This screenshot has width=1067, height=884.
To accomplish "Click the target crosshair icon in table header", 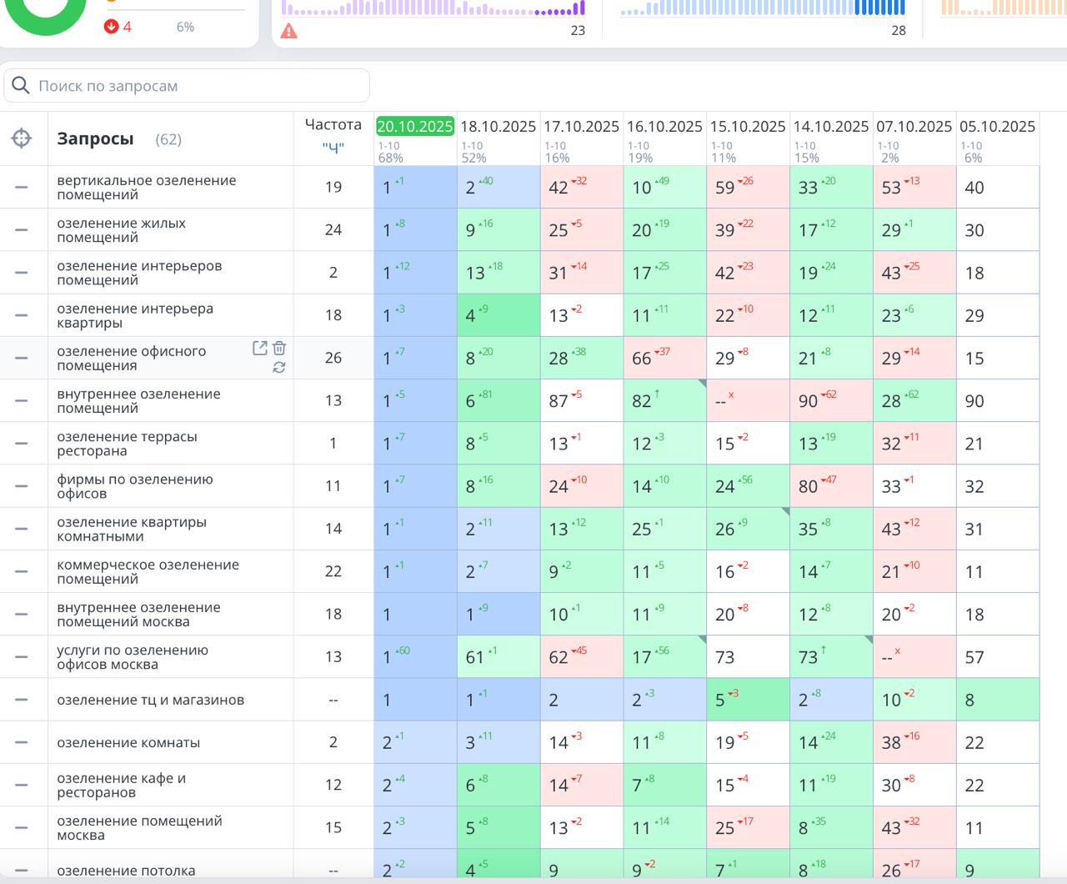I will pos(22,138).
